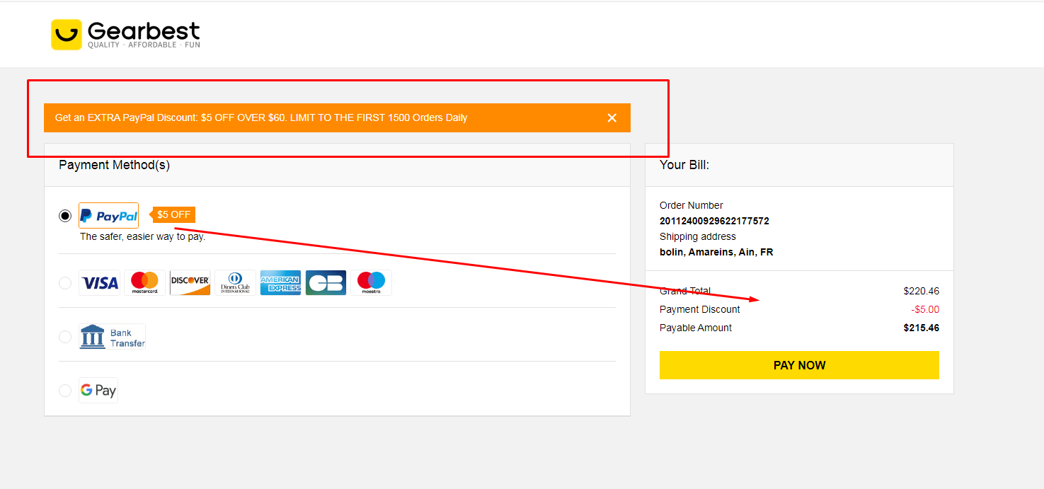Image resolution: width=1044 pixels, height=489 pixels.
Task: Click the Grand Total value $220.46
Action: click(x=921, y=291)
